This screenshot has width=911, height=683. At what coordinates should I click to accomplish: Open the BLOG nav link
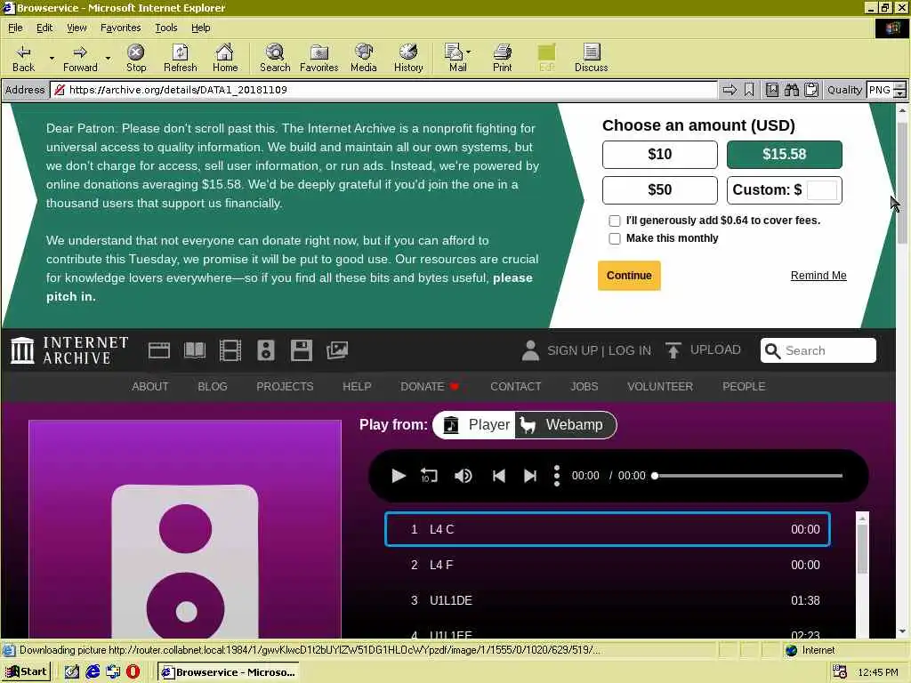click(x=212, y=386)
